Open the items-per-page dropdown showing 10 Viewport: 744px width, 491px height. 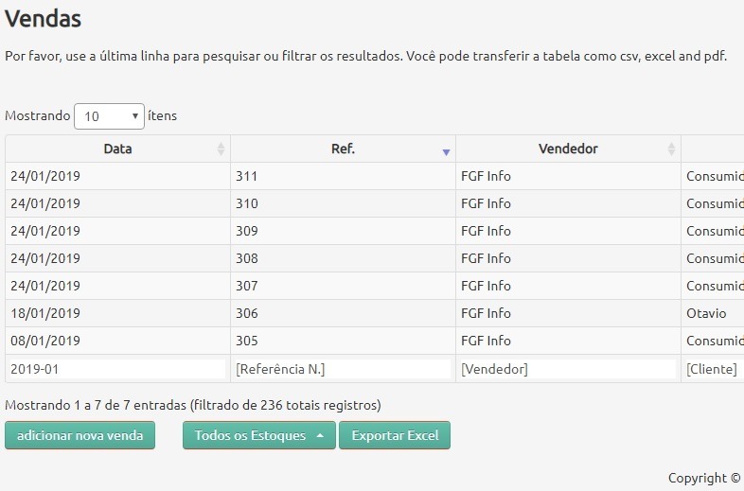pos(109,116)
